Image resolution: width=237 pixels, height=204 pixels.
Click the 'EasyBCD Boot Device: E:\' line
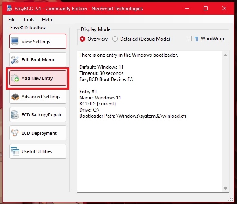[x=106, y=79]
